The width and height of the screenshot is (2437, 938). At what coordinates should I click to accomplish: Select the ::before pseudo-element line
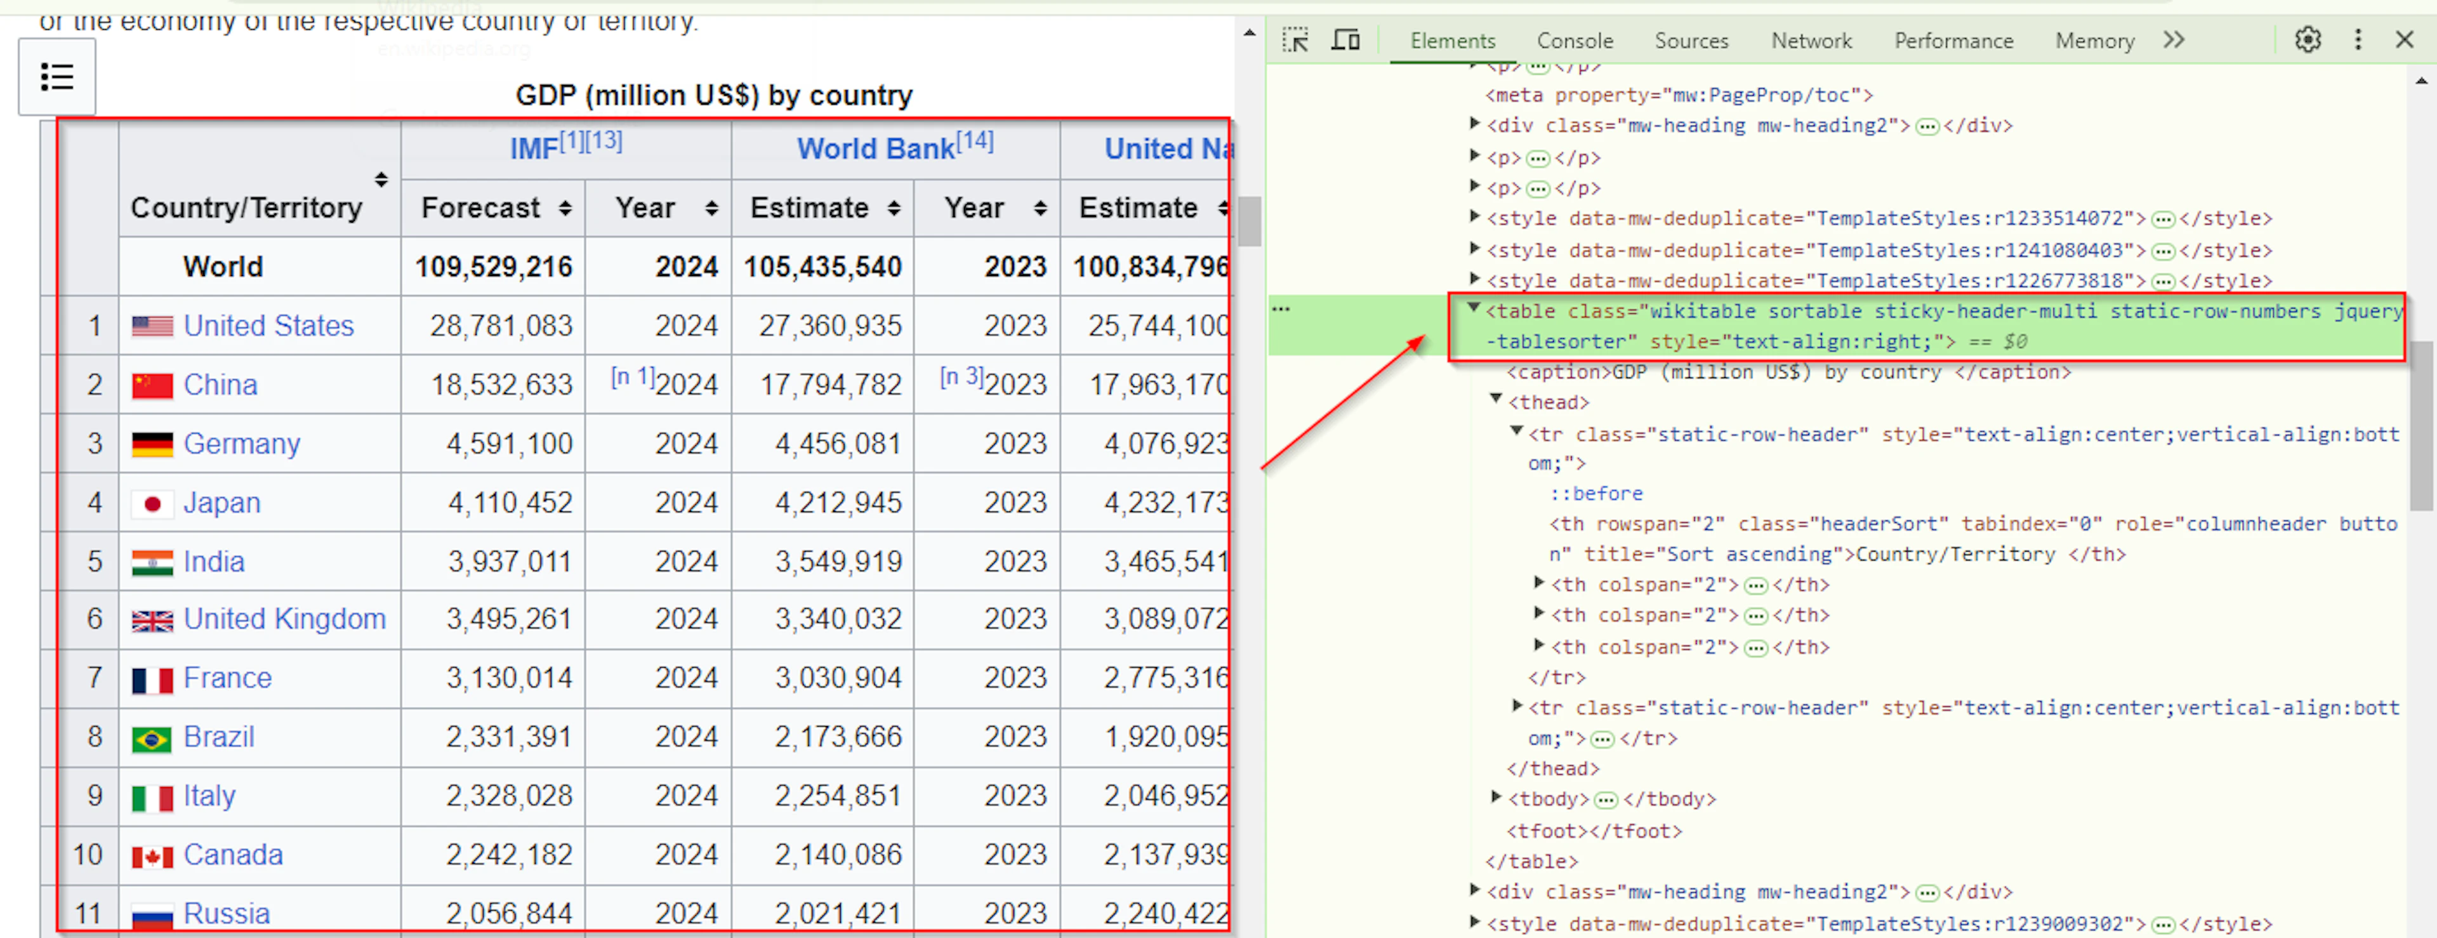1595,493
